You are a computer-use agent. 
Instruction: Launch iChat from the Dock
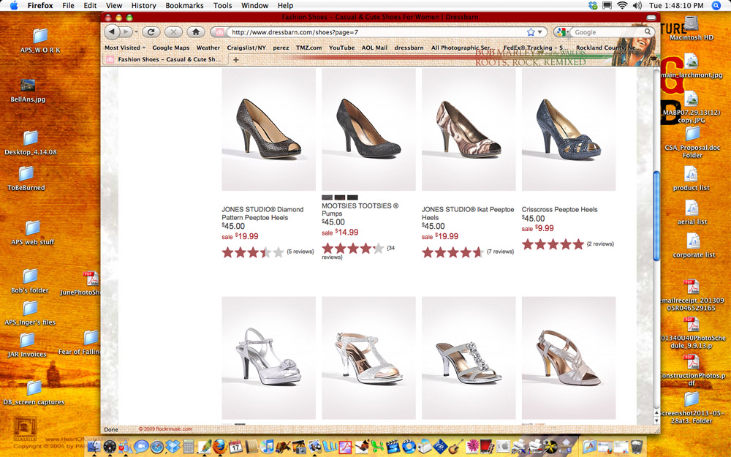tap(141, 446)
